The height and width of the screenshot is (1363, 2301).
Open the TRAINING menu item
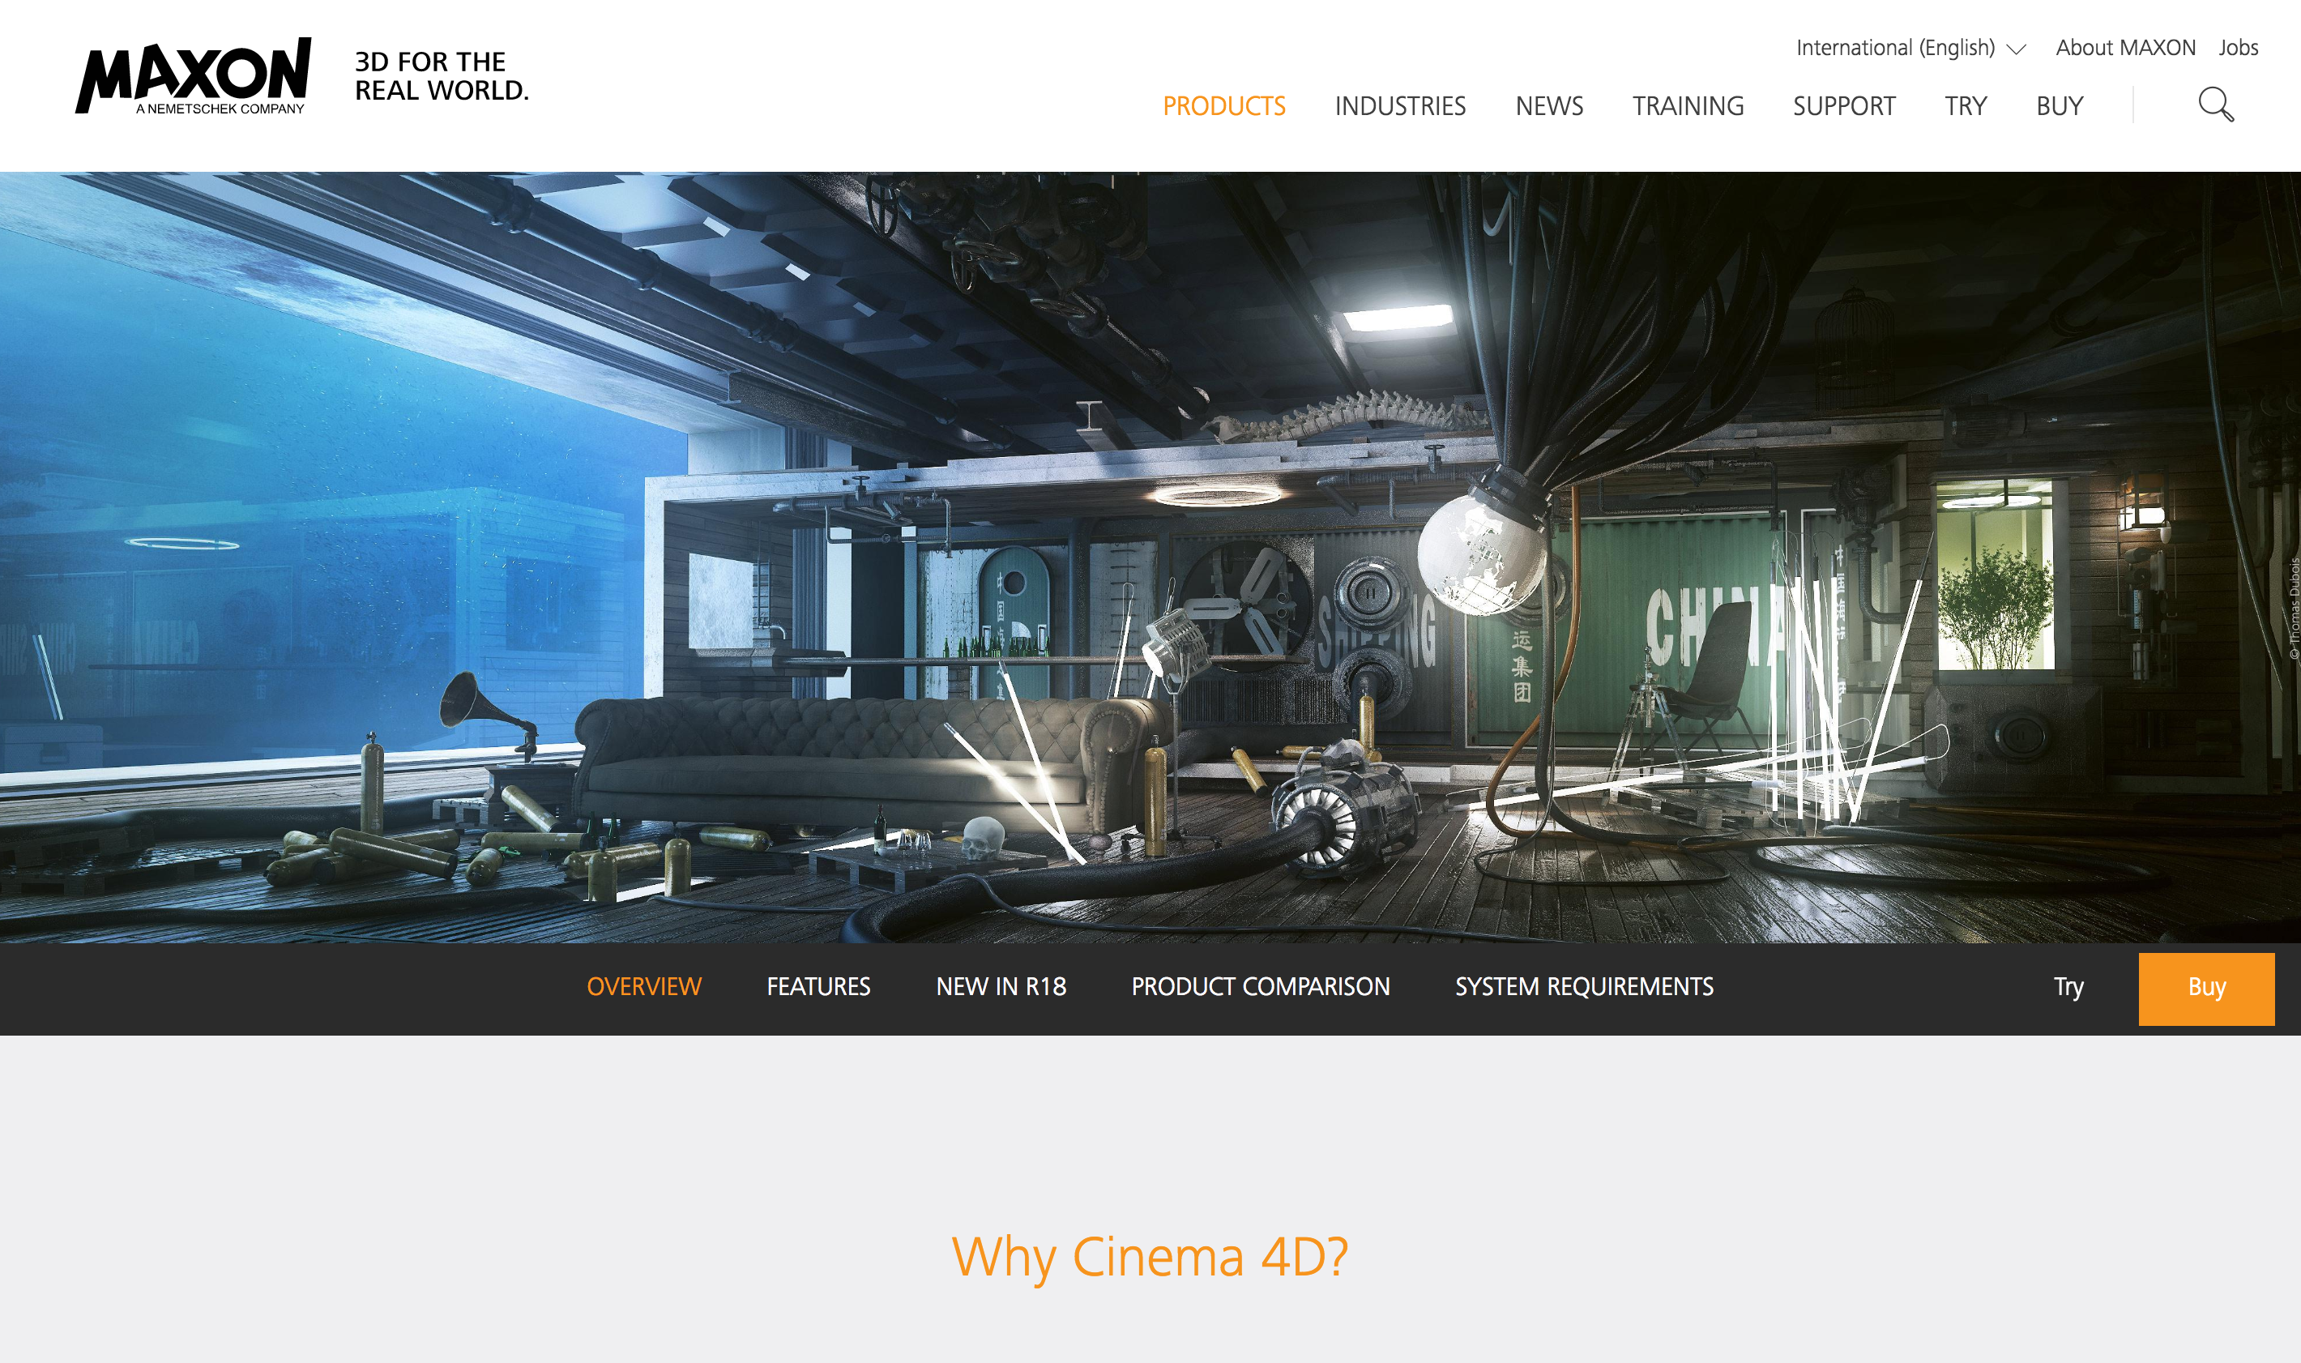1687,106
